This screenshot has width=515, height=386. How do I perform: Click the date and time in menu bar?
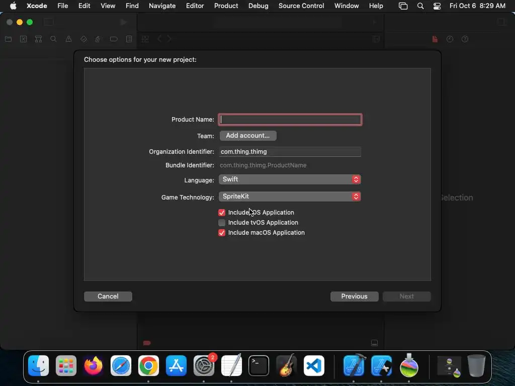(x=477, y=6)
